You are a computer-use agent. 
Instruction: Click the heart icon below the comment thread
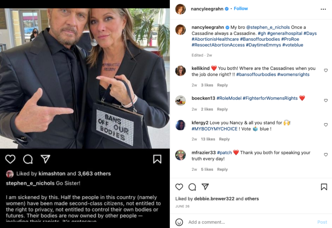179,187
